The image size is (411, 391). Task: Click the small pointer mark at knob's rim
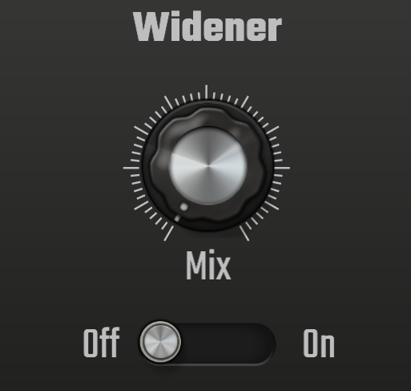(x=177, y=218)
